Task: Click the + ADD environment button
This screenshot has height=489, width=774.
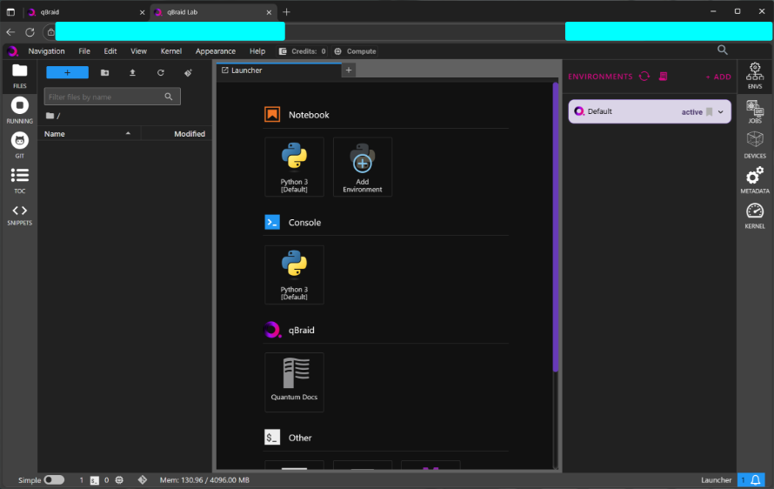Action: 718,77
